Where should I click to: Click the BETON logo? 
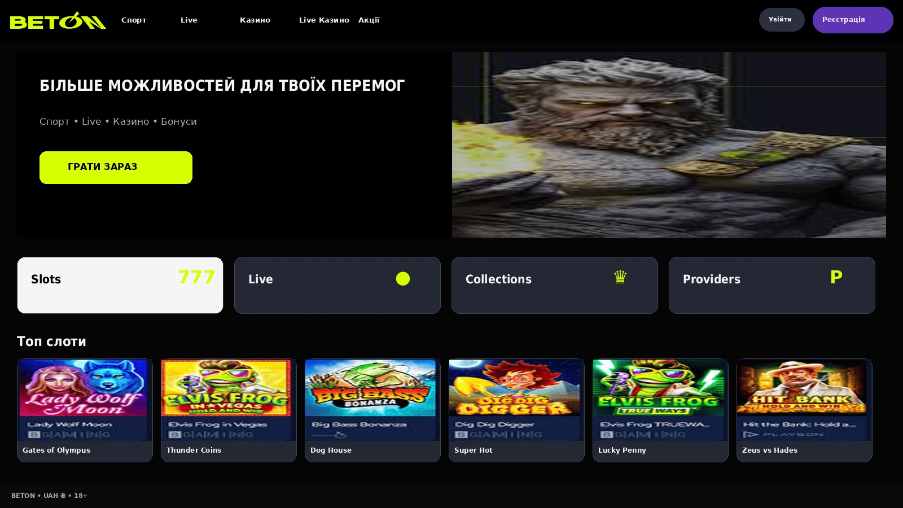[58, 20]
